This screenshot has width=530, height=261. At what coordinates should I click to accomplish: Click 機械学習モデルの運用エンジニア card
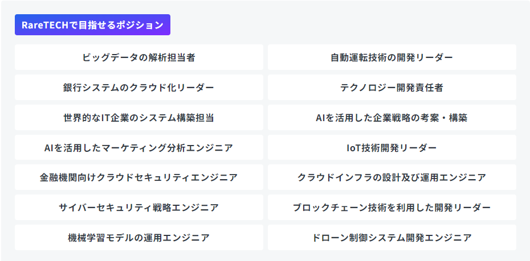139,238
